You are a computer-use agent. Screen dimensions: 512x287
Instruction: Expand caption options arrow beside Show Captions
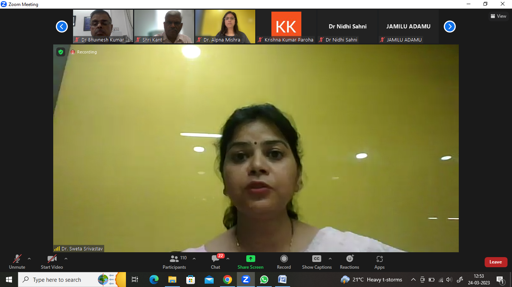(x=330, y=259)
